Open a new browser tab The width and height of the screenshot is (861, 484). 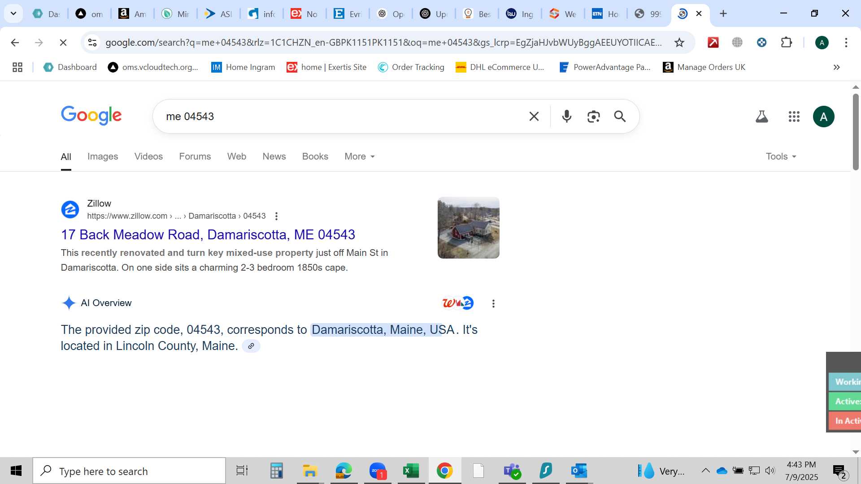pos(723,13)
